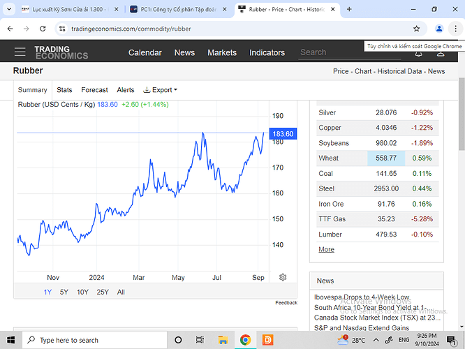Switch the chart range to 10Y
The width and height of the screenshot is (465, 349).
pyautogui.click(x=83, y=292)
